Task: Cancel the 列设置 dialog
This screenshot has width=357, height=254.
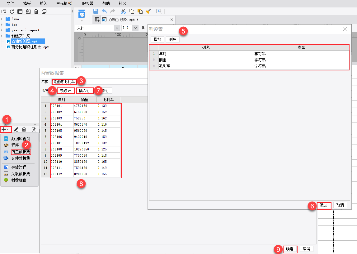Action: (340, 205)
